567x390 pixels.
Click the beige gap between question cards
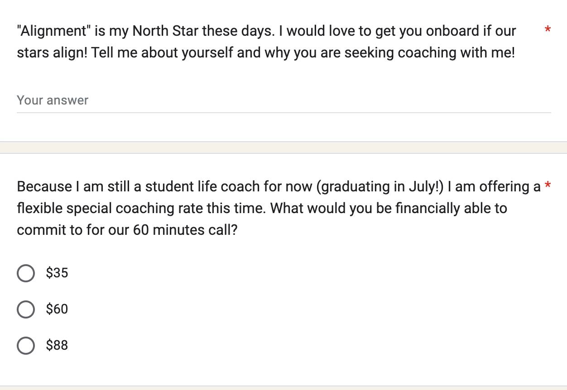click(x=283, y=147)
